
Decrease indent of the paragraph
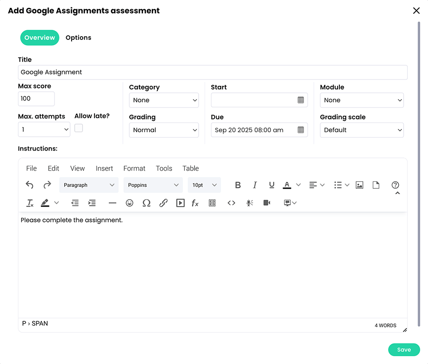click(75, 203)
